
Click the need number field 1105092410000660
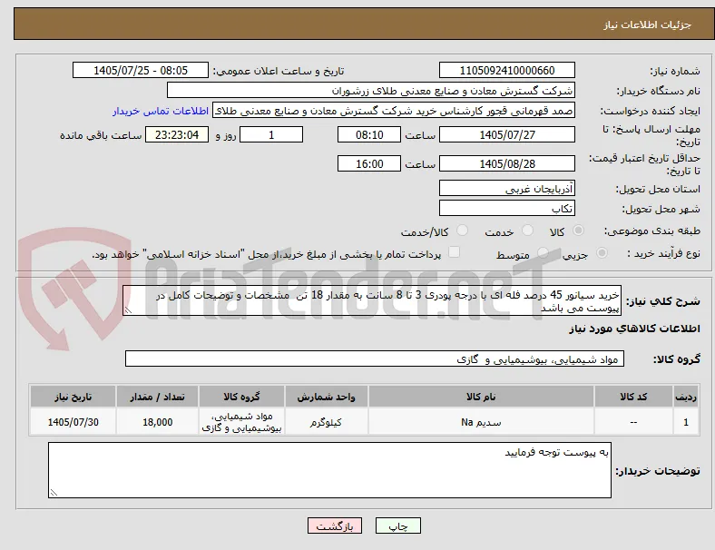click(507, 70)
